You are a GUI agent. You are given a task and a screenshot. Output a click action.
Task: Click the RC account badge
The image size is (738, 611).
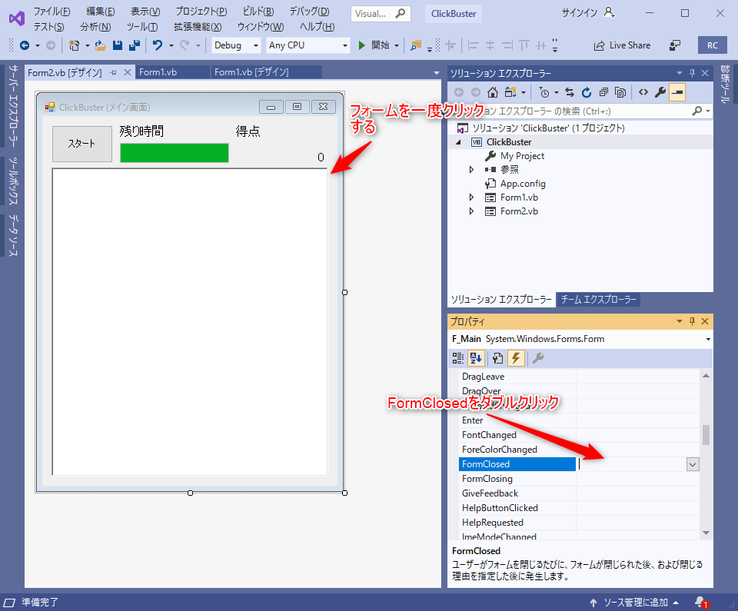point(712,45)
